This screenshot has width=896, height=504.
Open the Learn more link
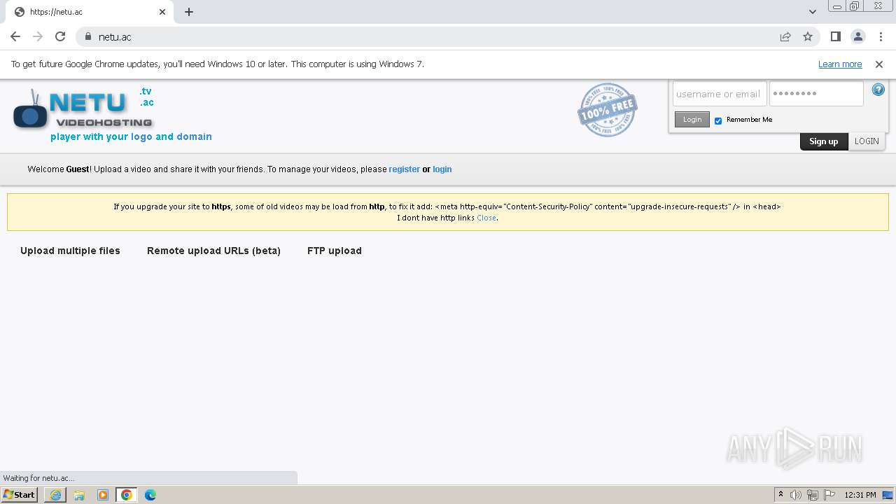point(840,64)
